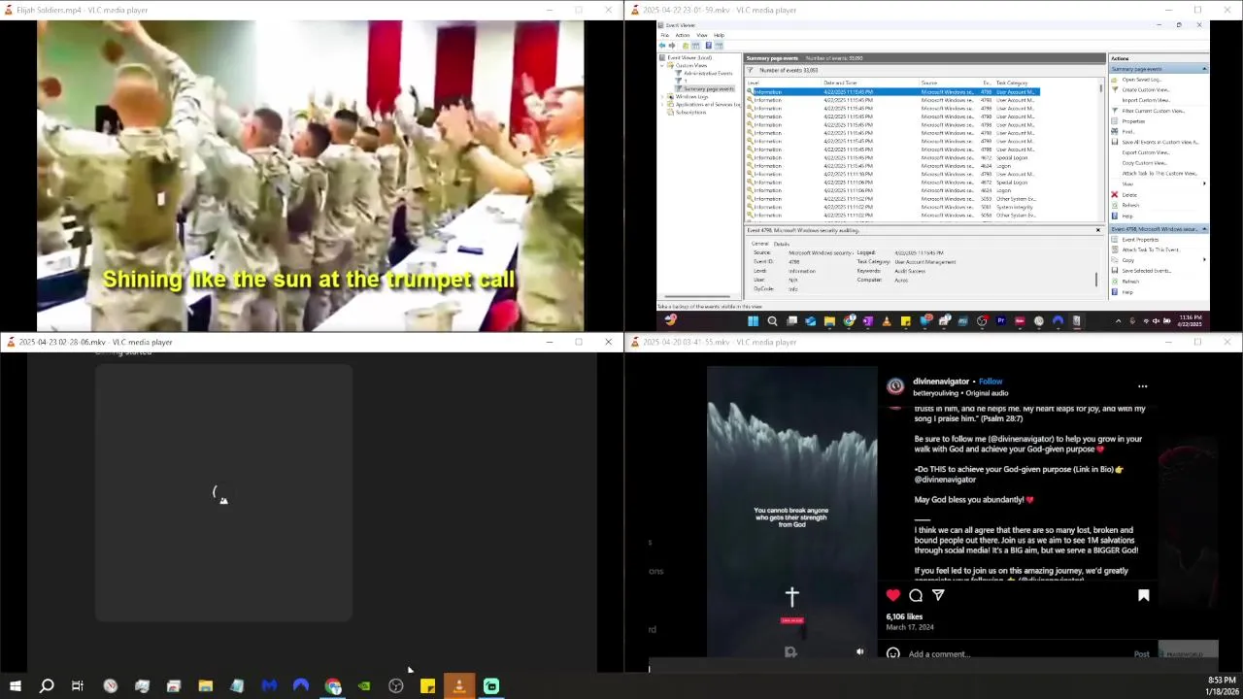The height and width of the screenshot is (699, 1243).
Task: Sort events by Source column header
Action: point(929,83)
